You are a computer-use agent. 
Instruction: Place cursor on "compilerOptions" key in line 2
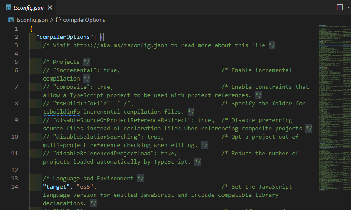point(65,37)
